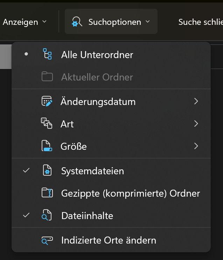Click the Dateiinhalte search document icon
Screen dimensions: 223x260
pos(47,216)
